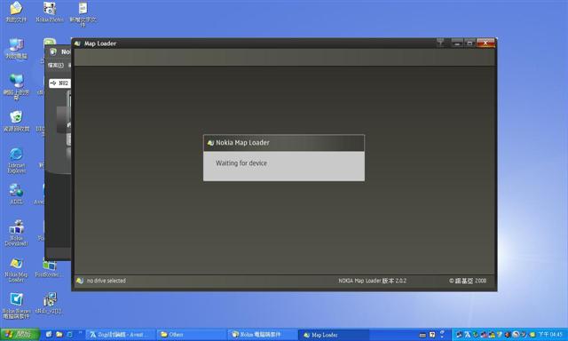This screenshot has width=568, height=341.
Task: Select the Nokia Download desktop icon
Action: point(16,233)
